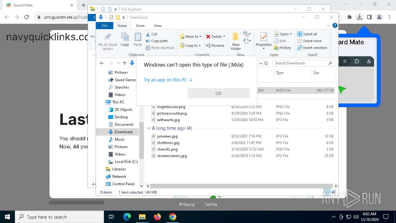This screenshot has height=223, width=396.
Task: Click the Pin to Quick access icon
Action: 108,37
